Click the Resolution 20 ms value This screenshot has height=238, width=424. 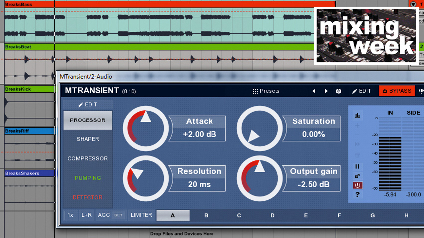click(200, 185)
